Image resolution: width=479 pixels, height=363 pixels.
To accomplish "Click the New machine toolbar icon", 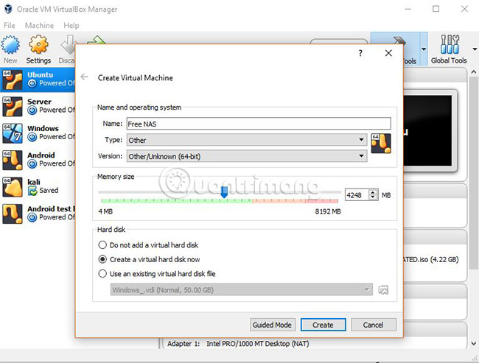I will click(10, 45).
